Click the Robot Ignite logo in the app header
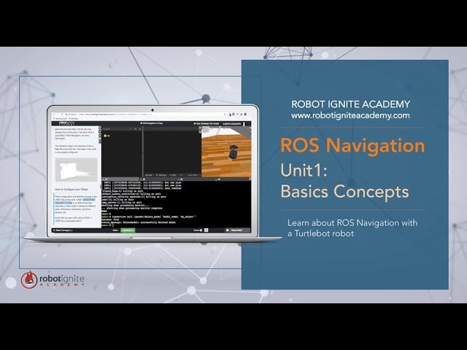 [x=66, y=123]
